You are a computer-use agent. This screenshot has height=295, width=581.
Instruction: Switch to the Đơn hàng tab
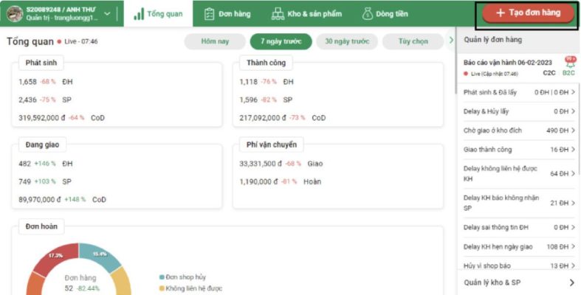click(228, 14)
